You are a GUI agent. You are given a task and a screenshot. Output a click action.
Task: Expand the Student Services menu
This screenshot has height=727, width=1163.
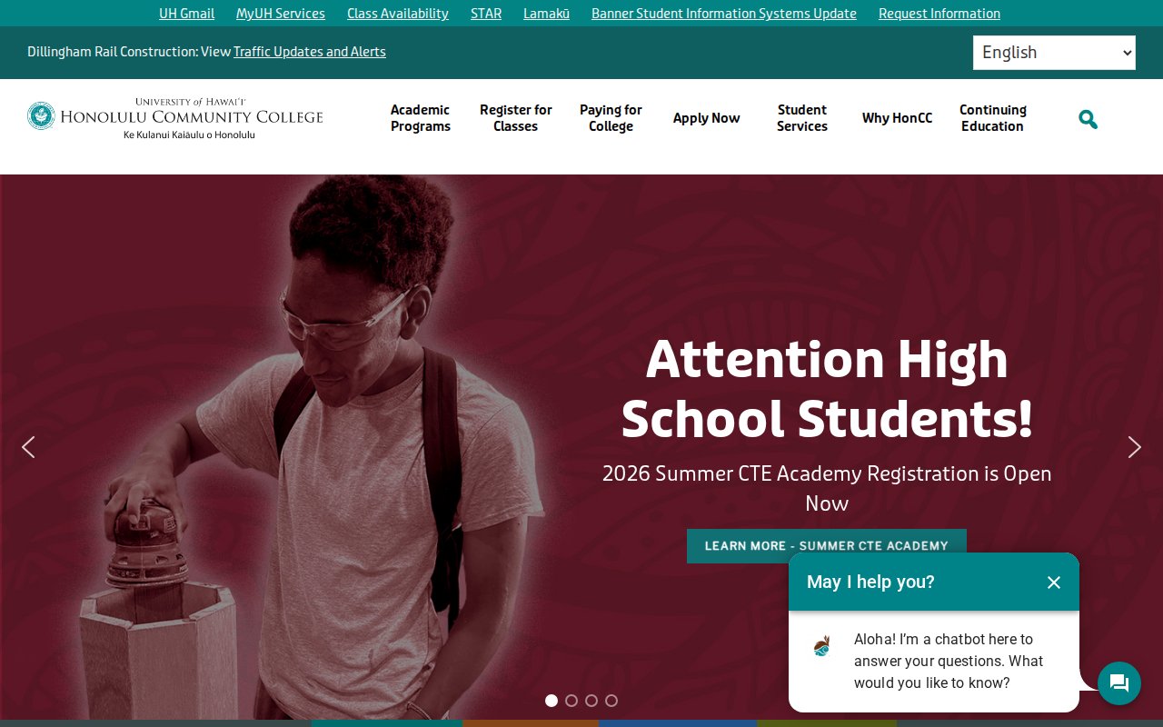coord(802,118)
